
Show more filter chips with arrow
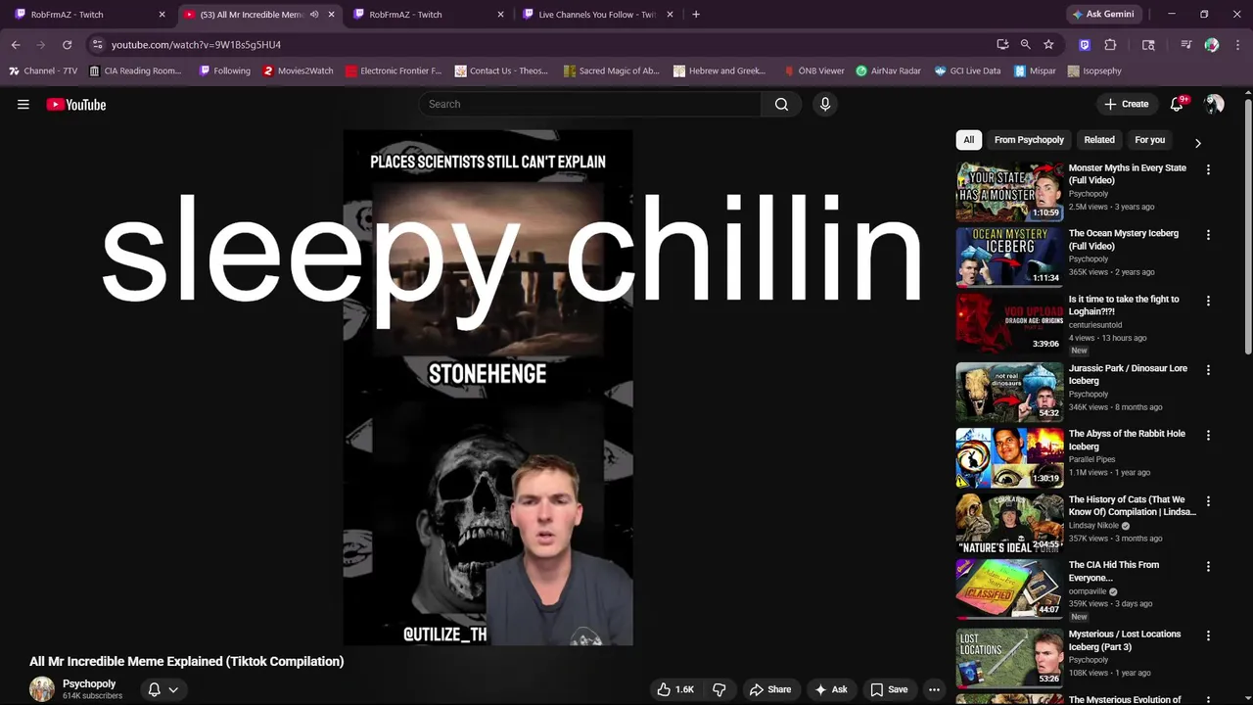pyautogui.click(x=1197, y=143)
